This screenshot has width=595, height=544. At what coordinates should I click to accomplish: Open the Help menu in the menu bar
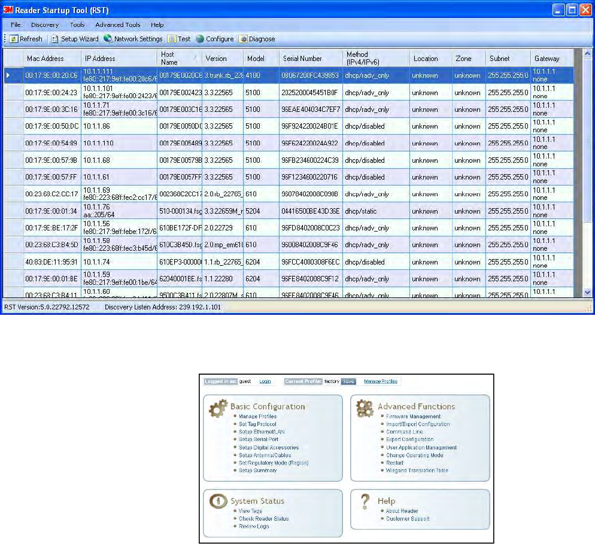coord(157,25)
